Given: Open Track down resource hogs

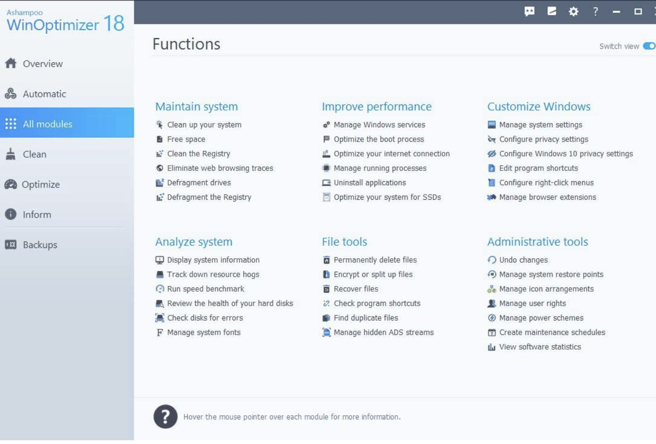Looking at the screenshot, I should pyautogui.click(x=213, y=274).
